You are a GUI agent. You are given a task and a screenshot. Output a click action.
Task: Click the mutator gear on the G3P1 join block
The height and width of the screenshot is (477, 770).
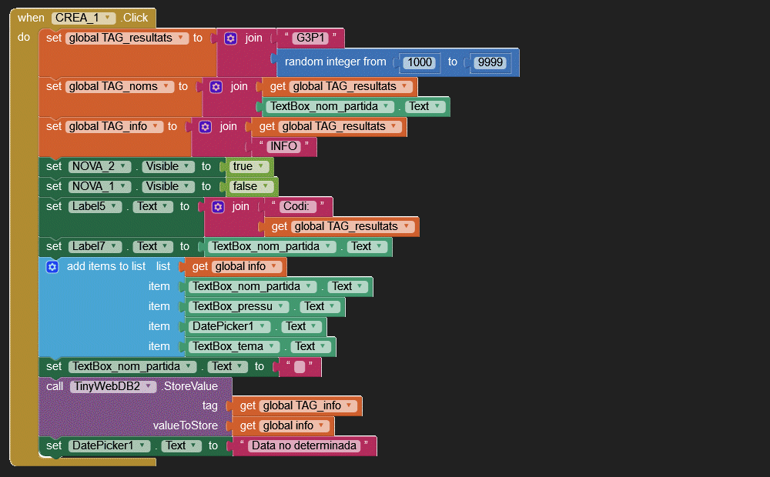point(230,38)
